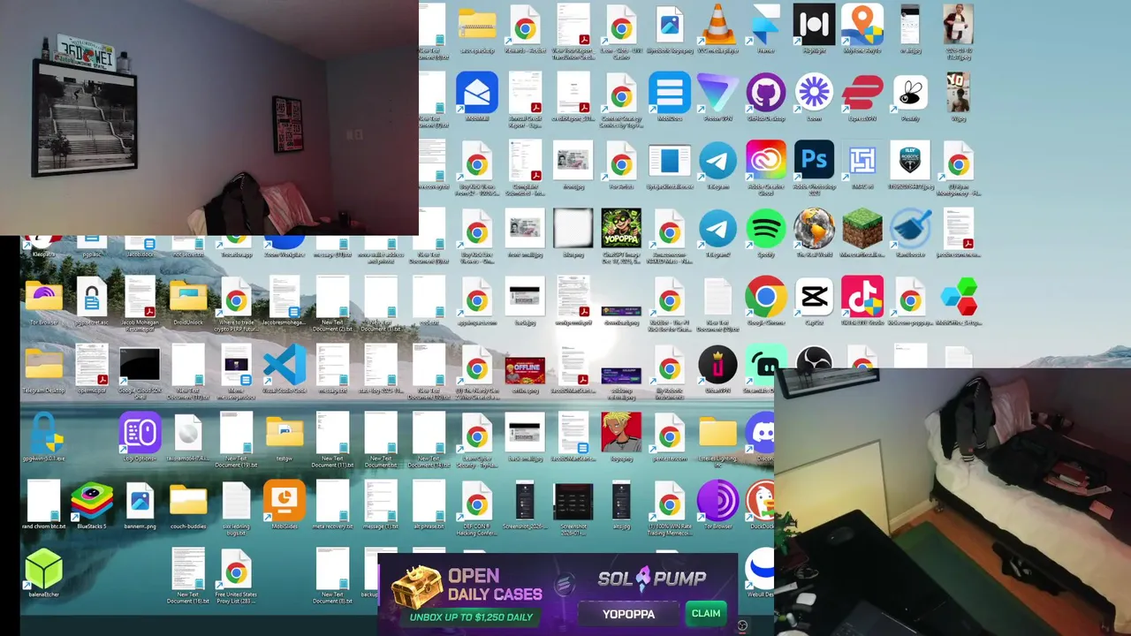
Task: Click the OPEN DAILY CASES banner text
Action: click(494, 585)
